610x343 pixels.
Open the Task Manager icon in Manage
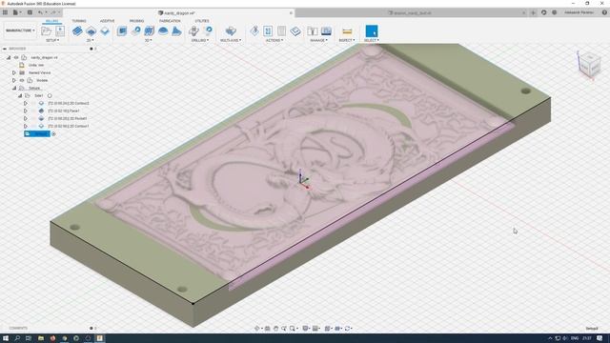coord(326,30)
